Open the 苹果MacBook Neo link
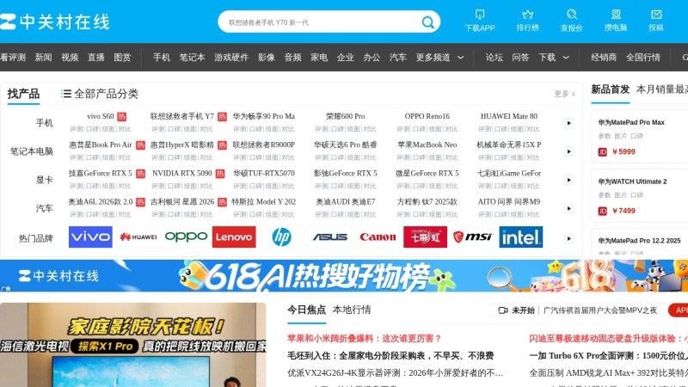The width and height of the screenshot is (688, 387). click(x=427, y=144)
